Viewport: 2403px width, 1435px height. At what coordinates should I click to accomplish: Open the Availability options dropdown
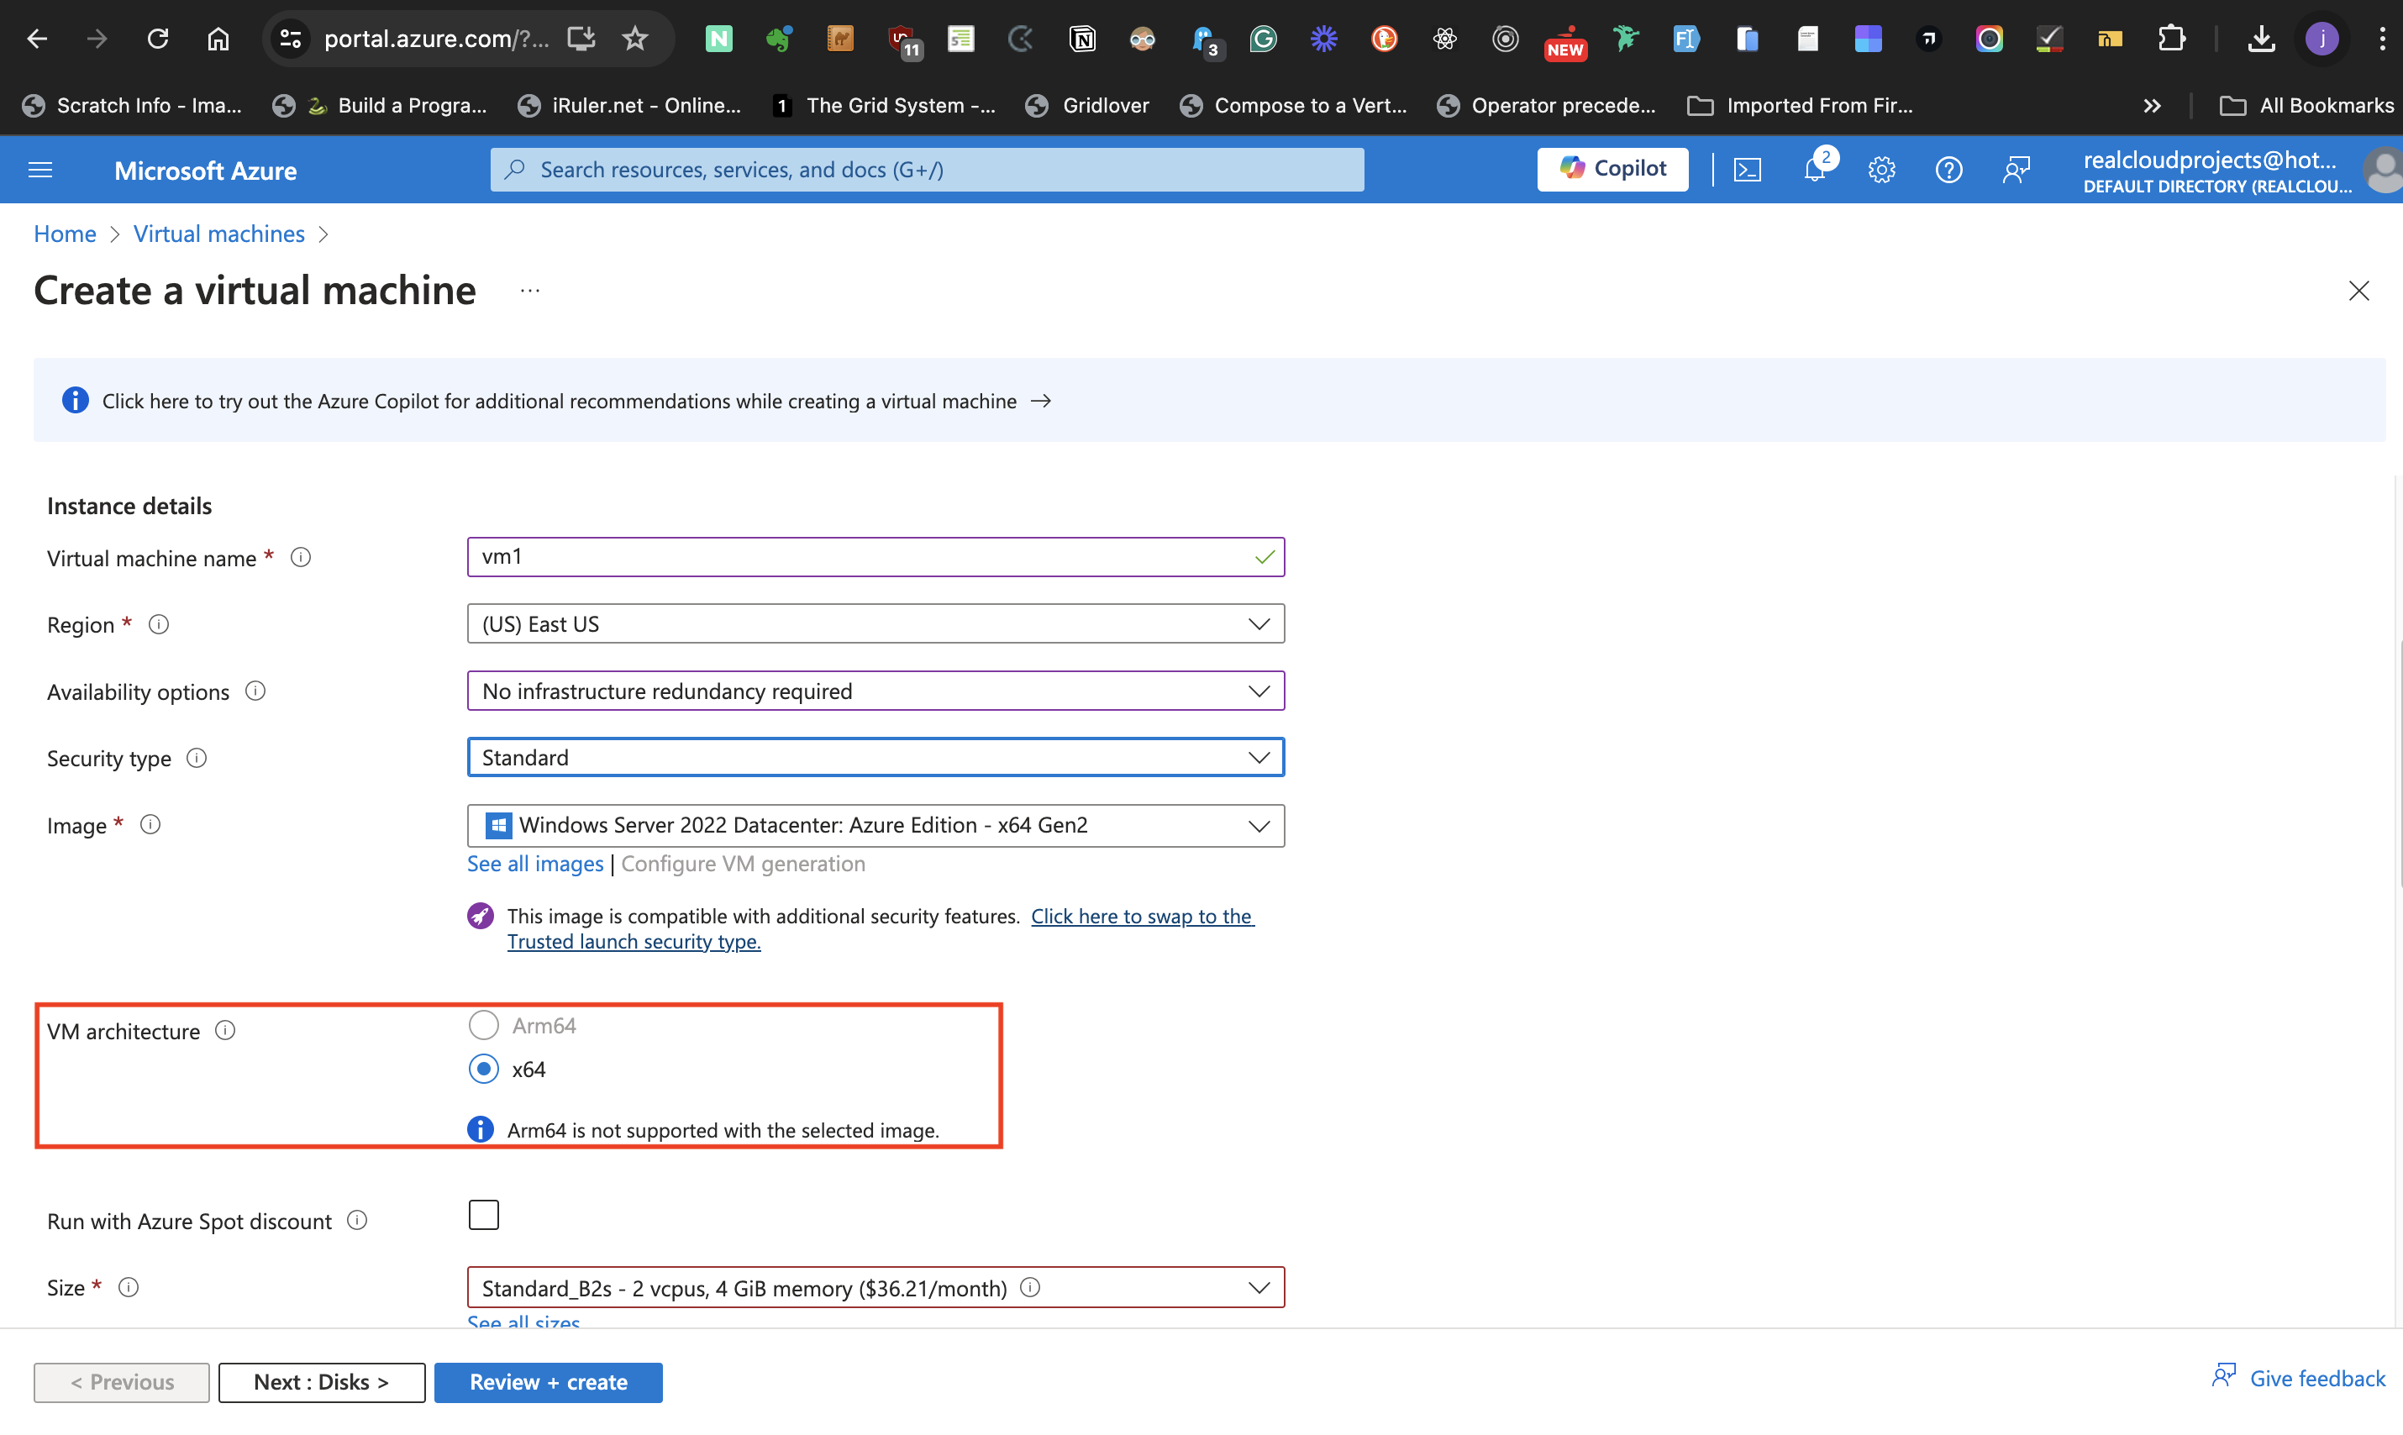[874, 691]
